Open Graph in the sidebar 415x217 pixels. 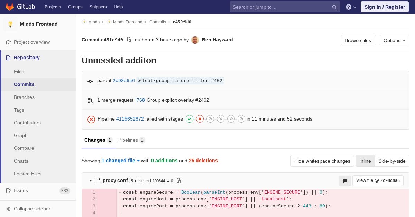(x=21, y=135)
